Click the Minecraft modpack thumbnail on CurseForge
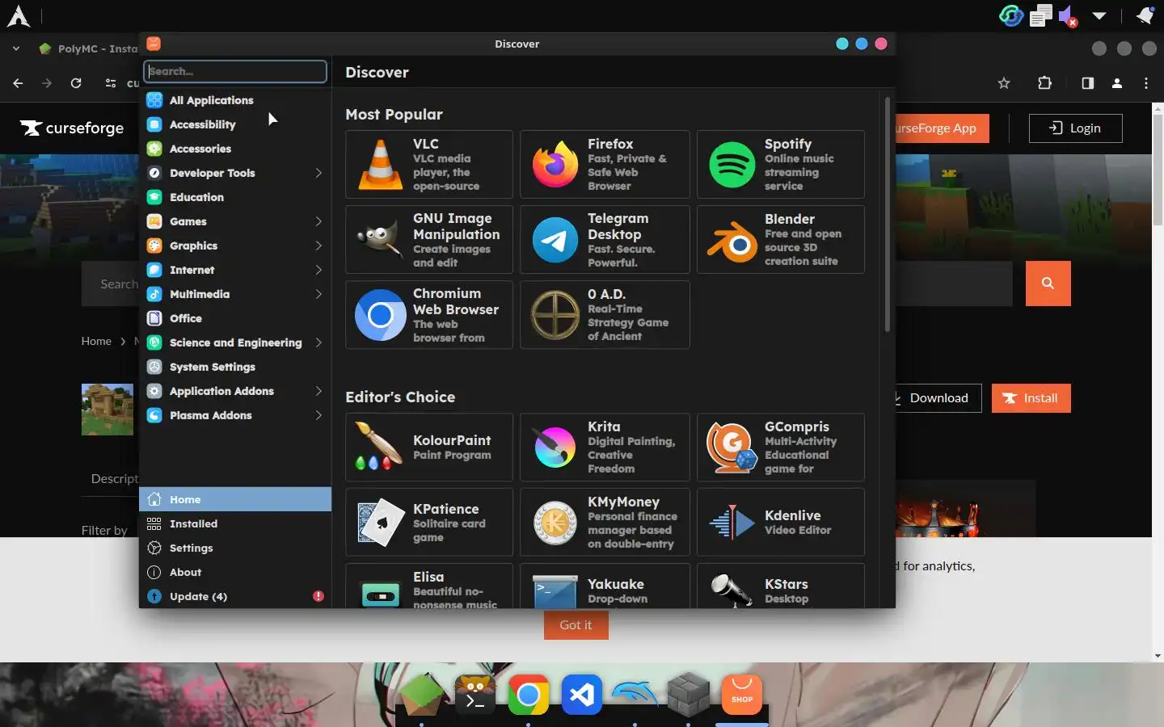 click(x=108, y=410)
